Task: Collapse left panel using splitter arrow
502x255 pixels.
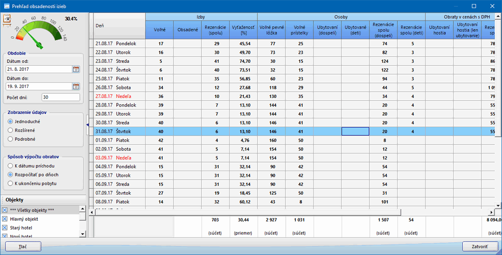Action: click(87, 124)
